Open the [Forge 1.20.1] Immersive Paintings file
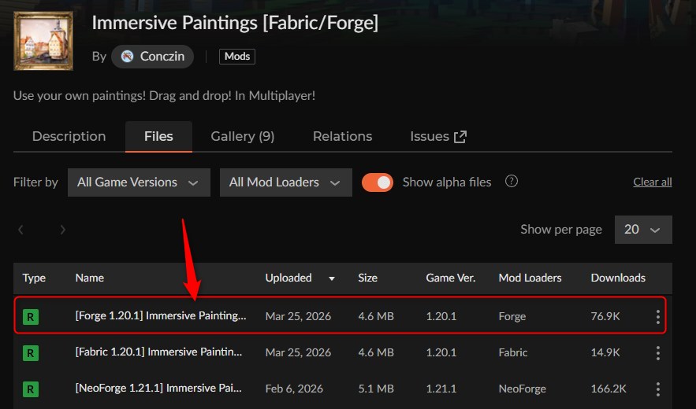Image resolution: width=696 pixels, height=409 pixels. coord(161,316)
